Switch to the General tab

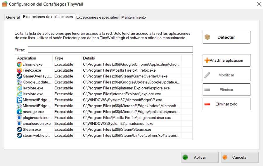13,17
